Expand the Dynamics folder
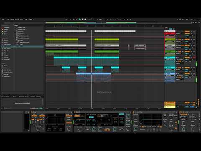 [x=15, y=32]
